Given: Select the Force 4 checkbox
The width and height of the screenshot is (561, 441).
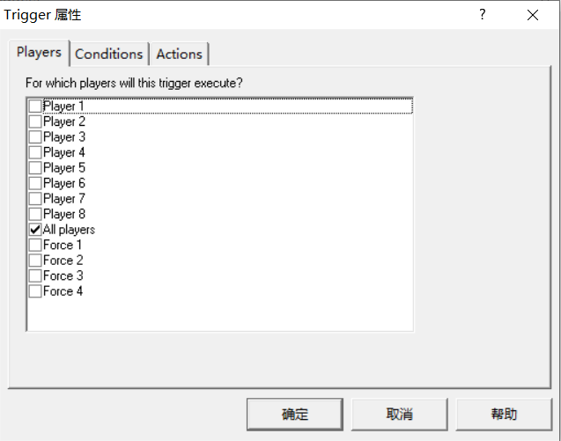Looking at the screenshot, I should [35, 291].
